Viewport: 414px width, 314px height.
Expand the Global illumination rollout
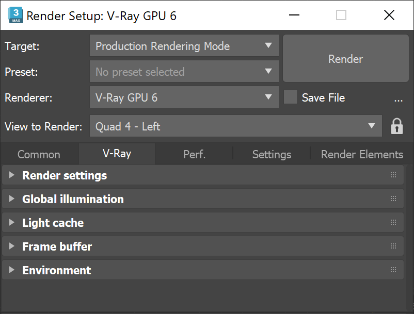point(11,199)
